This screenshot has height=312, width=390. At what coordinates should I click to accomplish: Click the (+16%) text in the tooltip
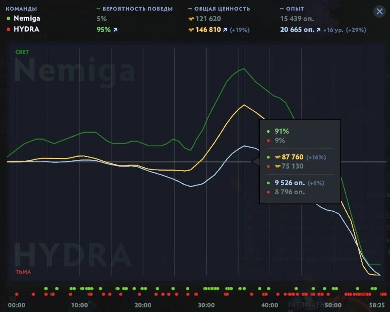tap(316, 157)
